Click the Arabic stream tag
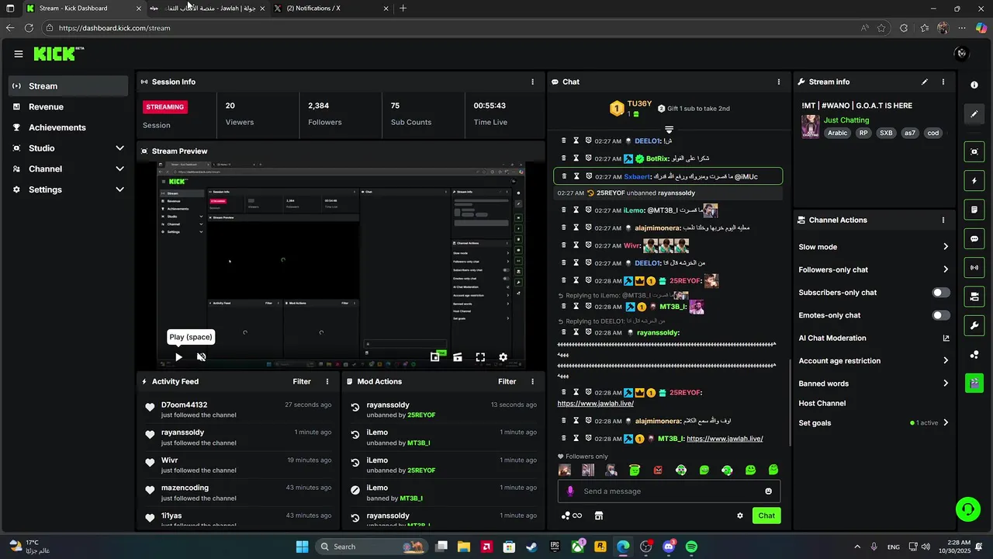 click(x=837, y=133)
